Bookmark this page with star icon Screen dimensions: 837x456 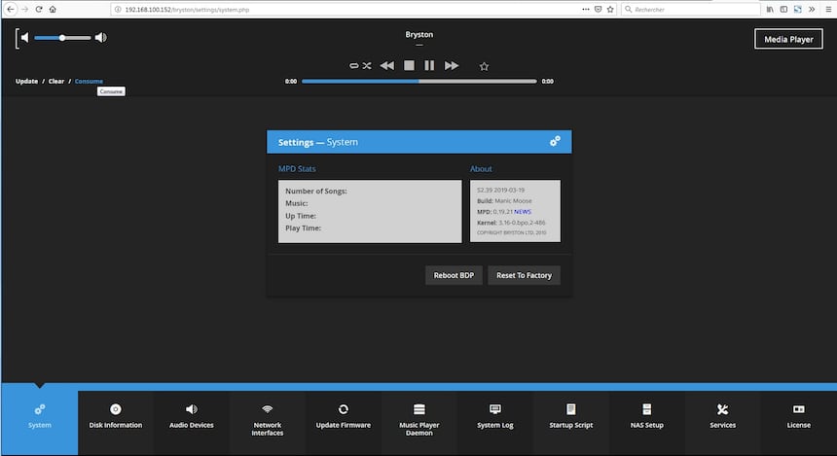point(610,9)
